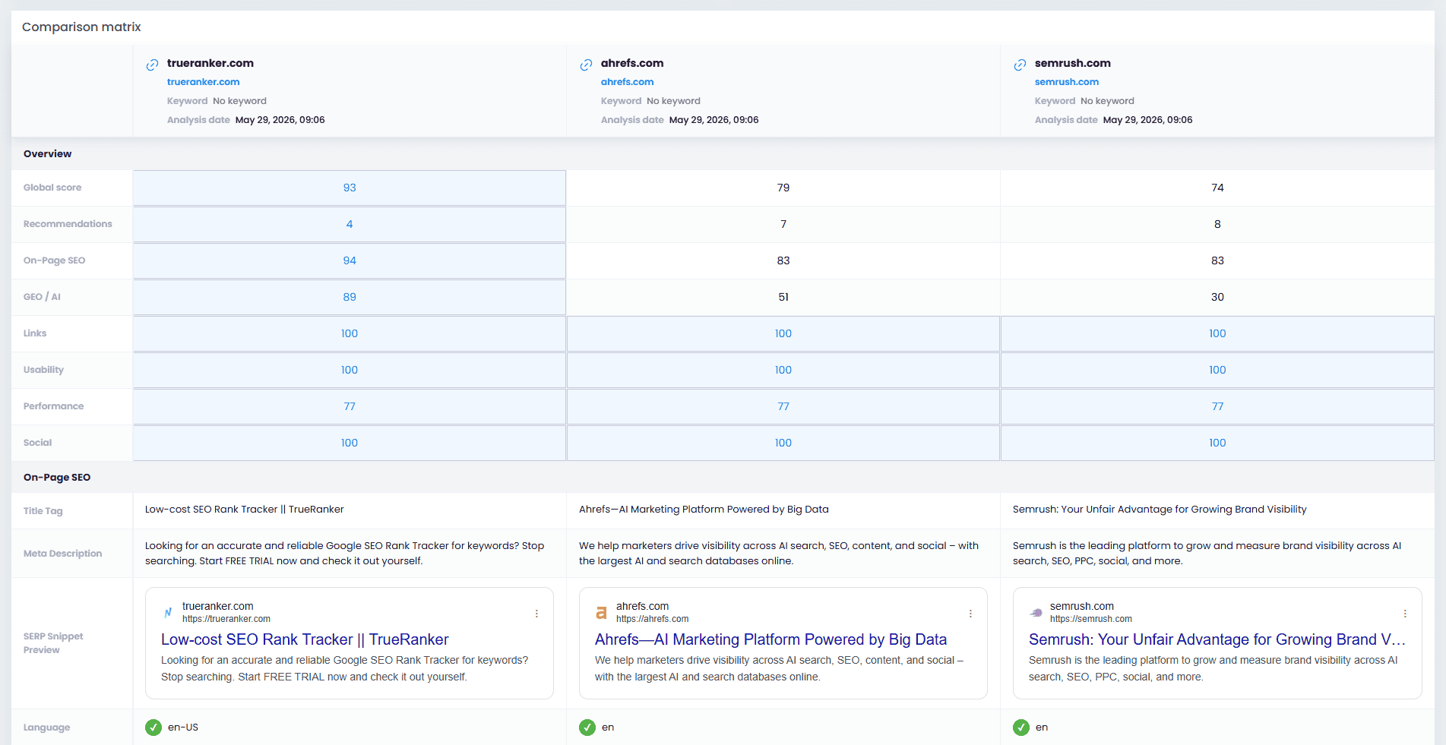
Task: Click the Links row label
Action: (35, 333)
